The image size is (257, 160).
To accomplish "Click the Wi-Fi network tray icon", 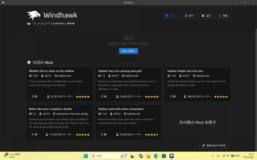I will tap(224, 156).
